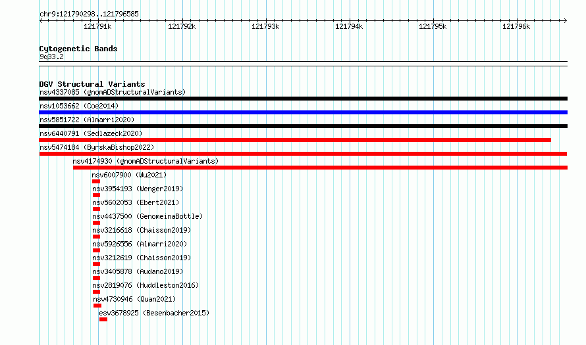
Task: Click the 121793k ruler position
Action: coord(265,26)
